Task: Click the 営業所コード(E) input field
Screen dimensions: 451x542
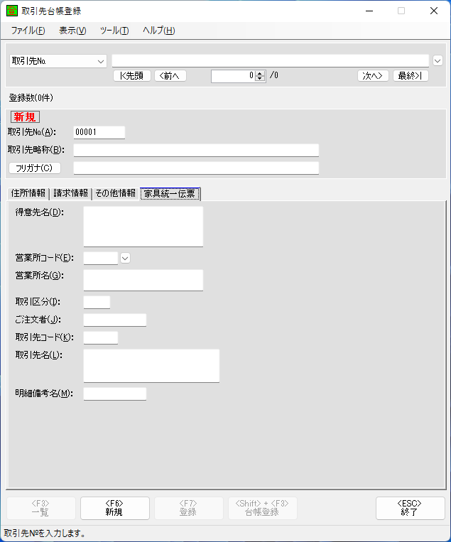Action: (101, 258)
